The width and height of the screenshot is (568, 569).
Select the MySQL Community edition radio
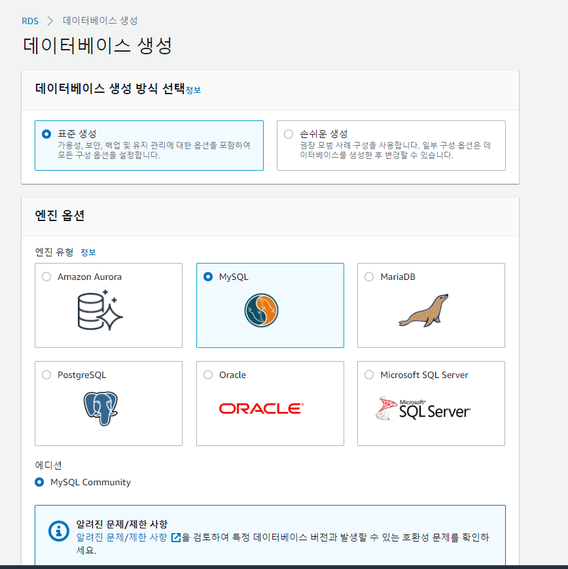pyautogui.click(x=39, y=482)
